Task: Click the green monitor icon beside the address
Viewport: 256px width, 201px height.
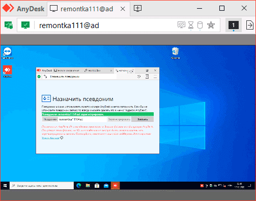Action: tap(25, 25)
